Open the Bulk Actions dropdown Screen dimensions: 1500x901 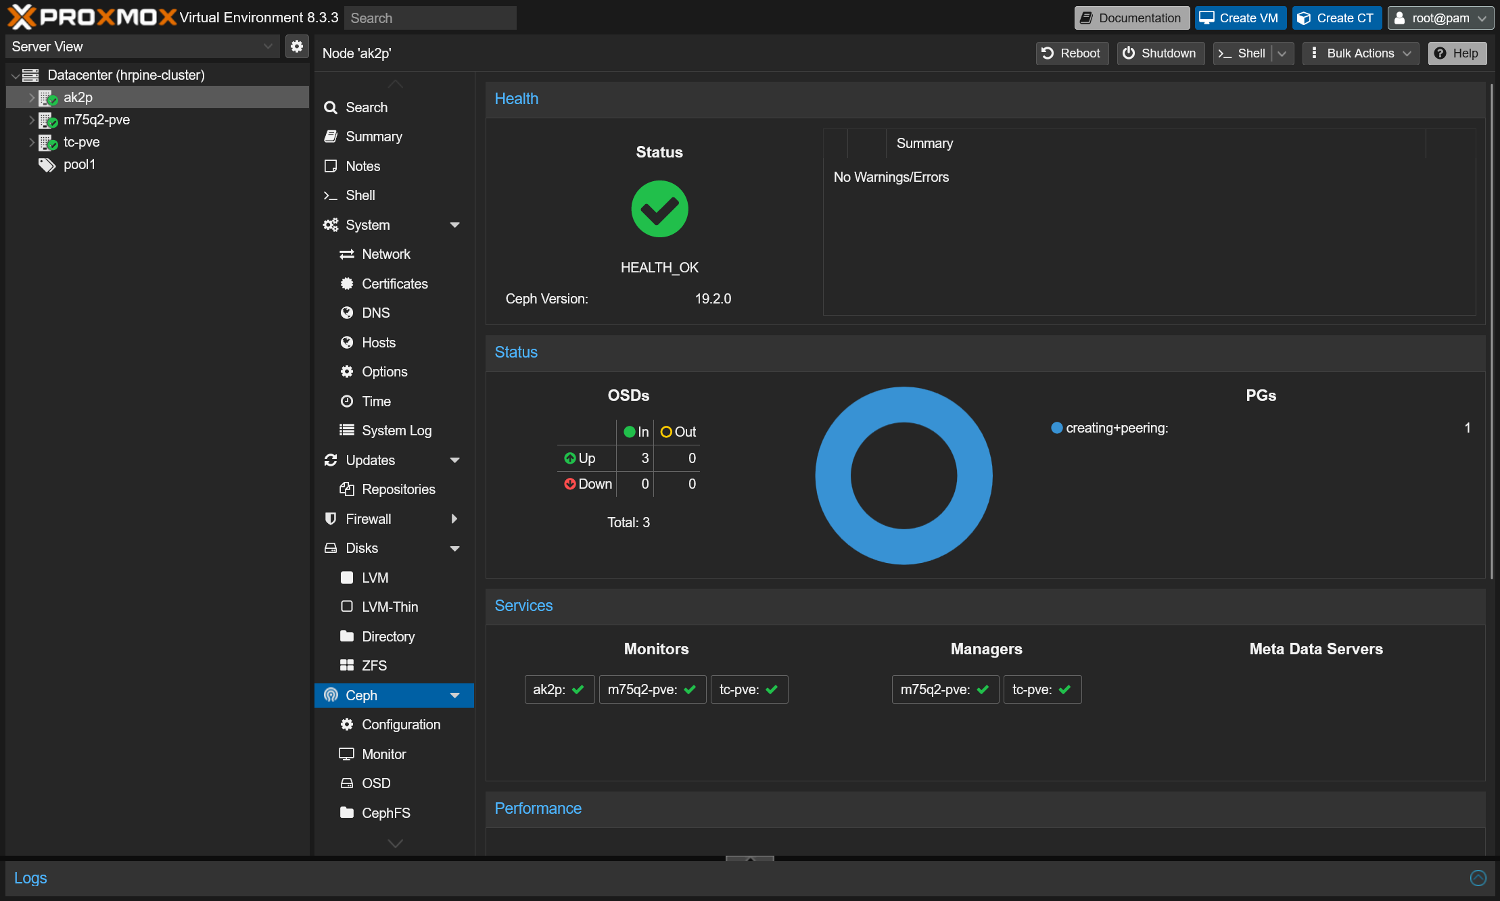click(1361, 53)
